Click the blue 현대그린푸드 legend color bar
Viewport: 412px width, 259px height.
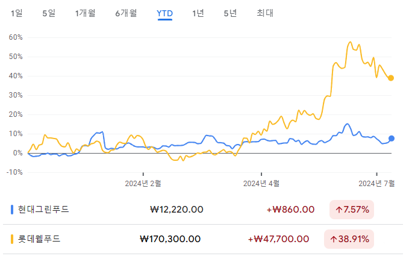click(x=12, y=210)
